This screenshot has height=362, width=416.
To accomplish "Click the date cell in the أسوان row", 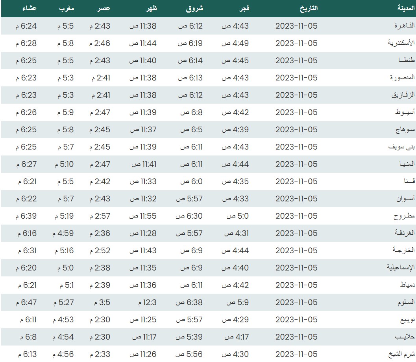I will 296,199.
